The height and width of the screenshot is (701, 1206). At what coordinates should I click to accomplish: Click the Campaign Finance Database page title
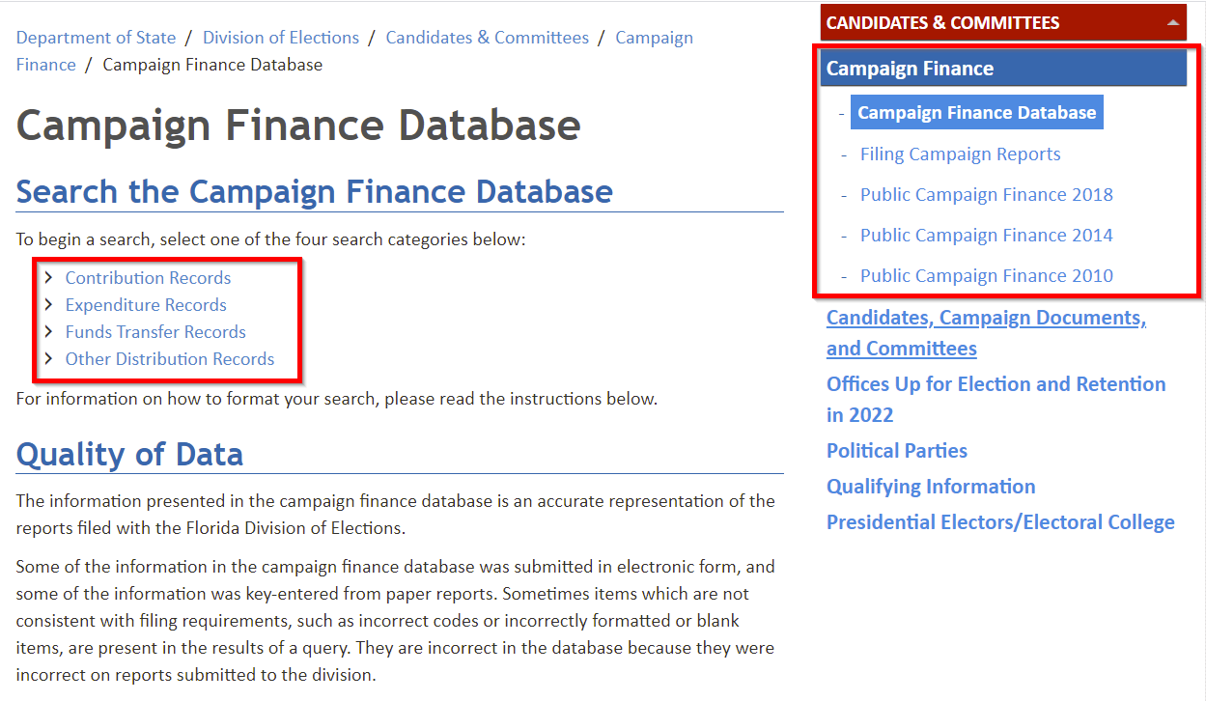[x=298, y=126]
